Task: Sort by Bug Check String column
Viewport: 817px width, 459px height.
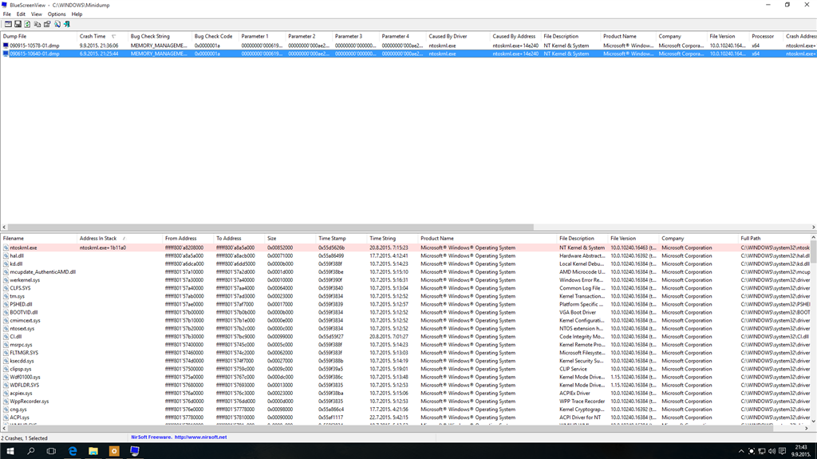Action: (x=160, y=37)
